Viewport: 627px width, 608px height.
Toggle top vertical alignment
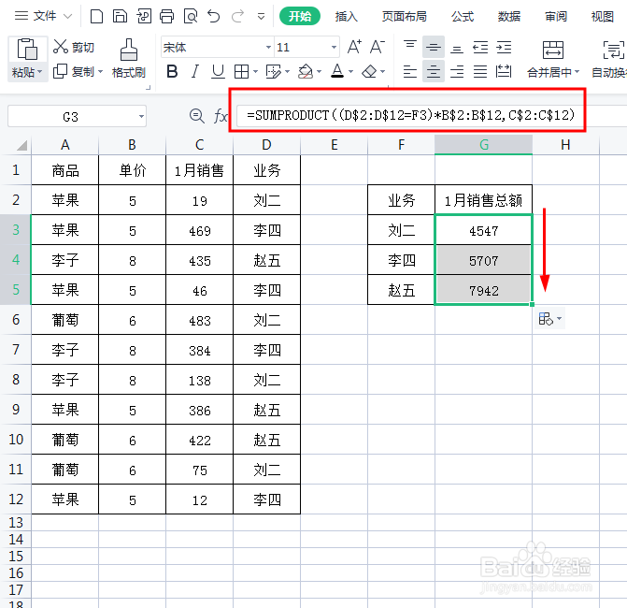410,44
